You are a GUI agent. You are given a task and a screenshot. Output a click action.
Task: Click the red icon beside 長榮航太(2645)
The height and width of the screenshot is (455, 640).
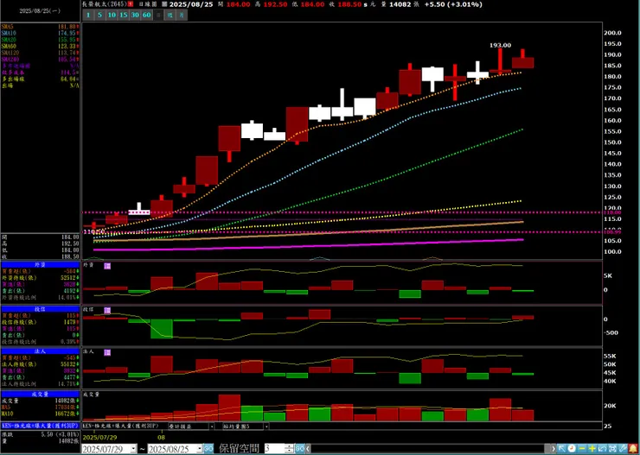pyautogui.click(x=131, y=4)
